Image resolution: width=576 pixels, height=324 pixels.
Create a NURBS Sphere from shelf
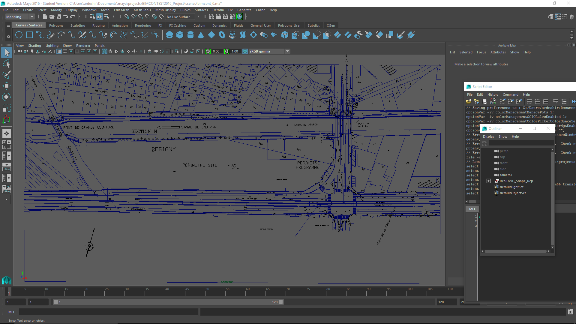(169, 35)
